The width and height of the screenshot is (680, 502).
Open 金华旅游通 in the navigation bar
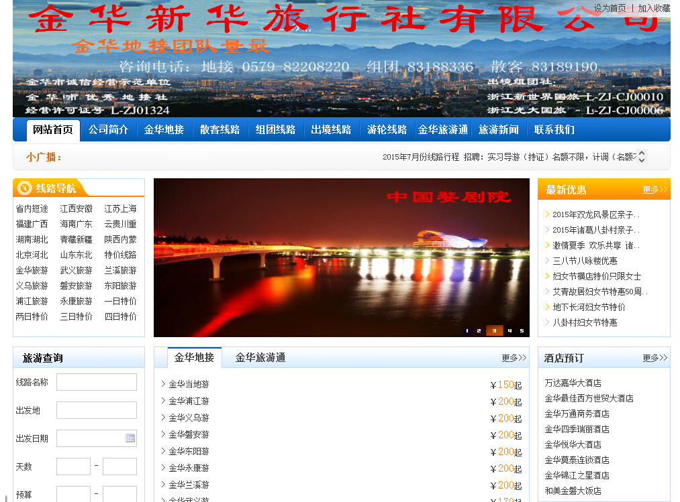click(443, 129)
